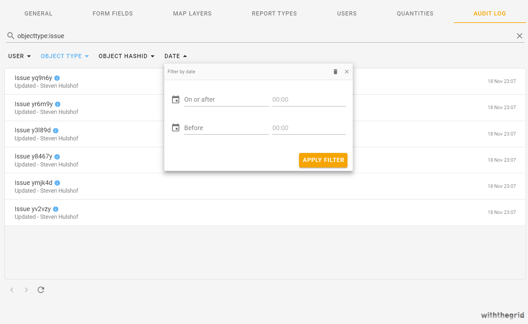The width and height of the screenshot is (528, 324).
Task: Refresh the audit log list
Action: [x=41, y=290]
